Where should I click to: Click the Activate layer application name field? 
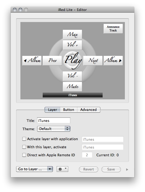[x=103, y=139]
